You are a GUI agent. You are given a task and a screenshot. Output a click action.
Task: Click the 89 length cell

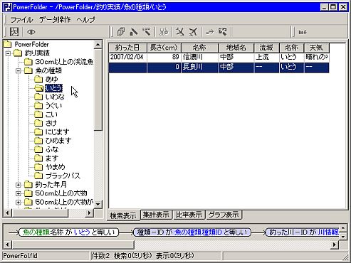tap(164, 57)
